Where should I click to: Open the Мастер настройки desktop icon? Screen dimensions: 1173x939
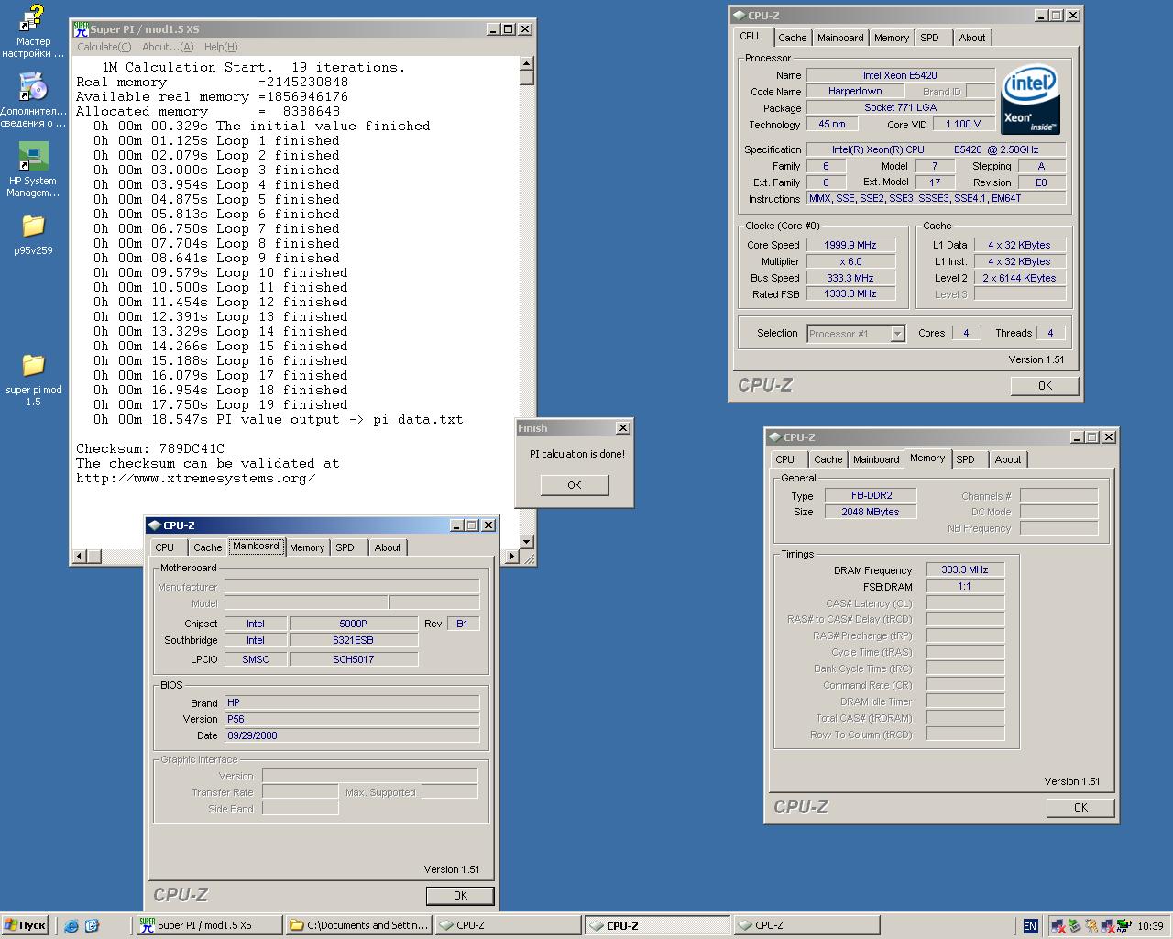33,32
